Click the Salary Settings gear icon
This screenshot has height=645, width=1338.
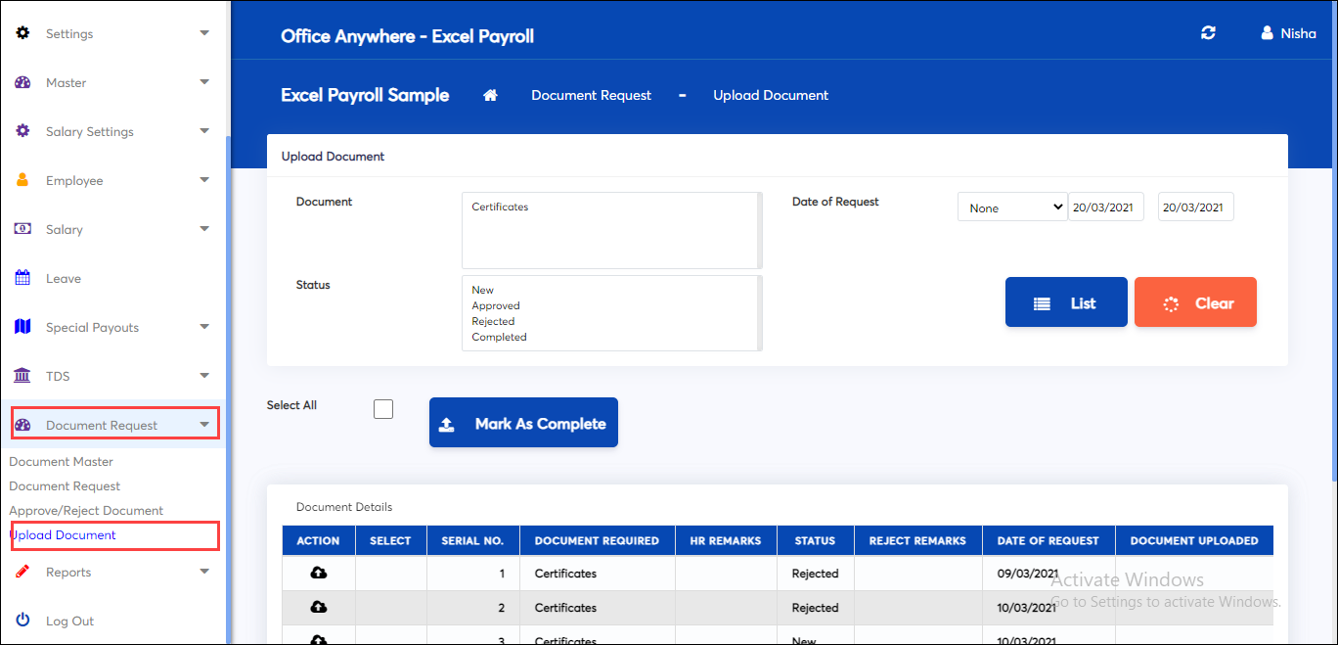point(22,131)
